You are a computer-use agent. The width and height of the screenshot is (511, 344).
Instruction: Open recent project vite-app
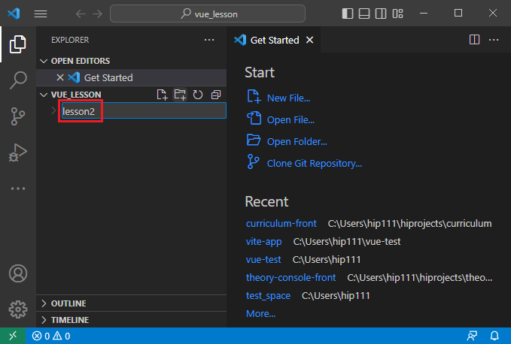coord(263,242)
